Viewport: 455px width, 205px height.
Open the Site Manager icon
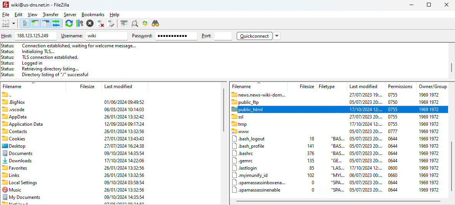click(6, 23)
